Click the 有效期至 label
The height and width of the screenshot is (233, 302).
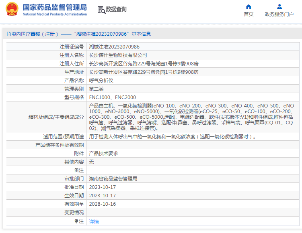[74, 204]
